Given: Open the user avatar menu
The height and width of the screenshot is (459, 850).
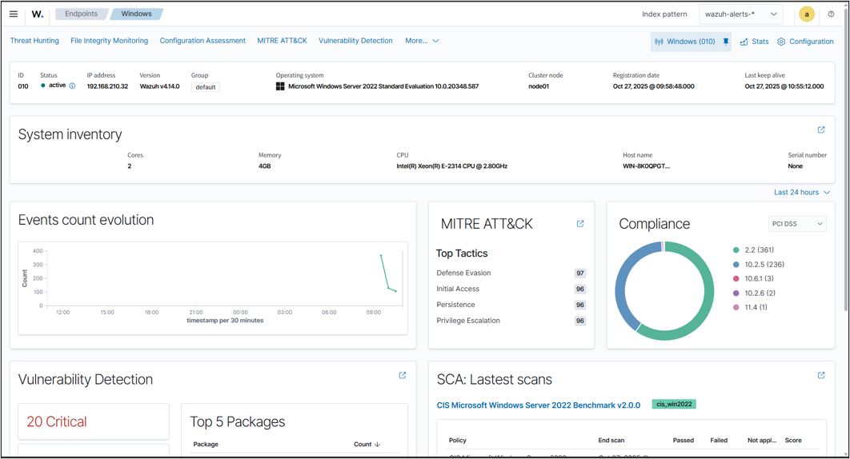Looking at the screenshot, I should pyautogui.click(x=807, y=14).
